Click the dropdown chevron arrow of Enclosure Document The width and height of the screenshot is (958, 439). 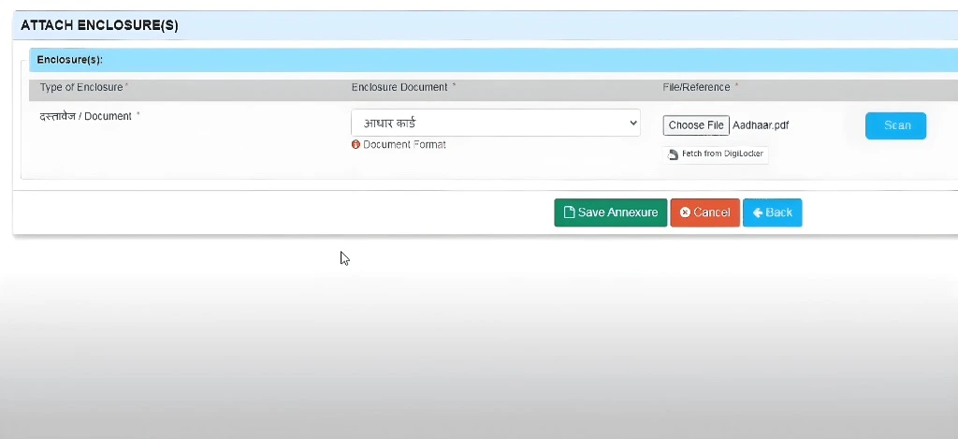(631, 124)
